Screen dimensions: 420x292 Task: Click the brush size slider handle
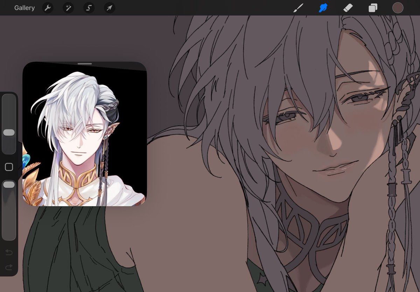click(x=9, y=132)
